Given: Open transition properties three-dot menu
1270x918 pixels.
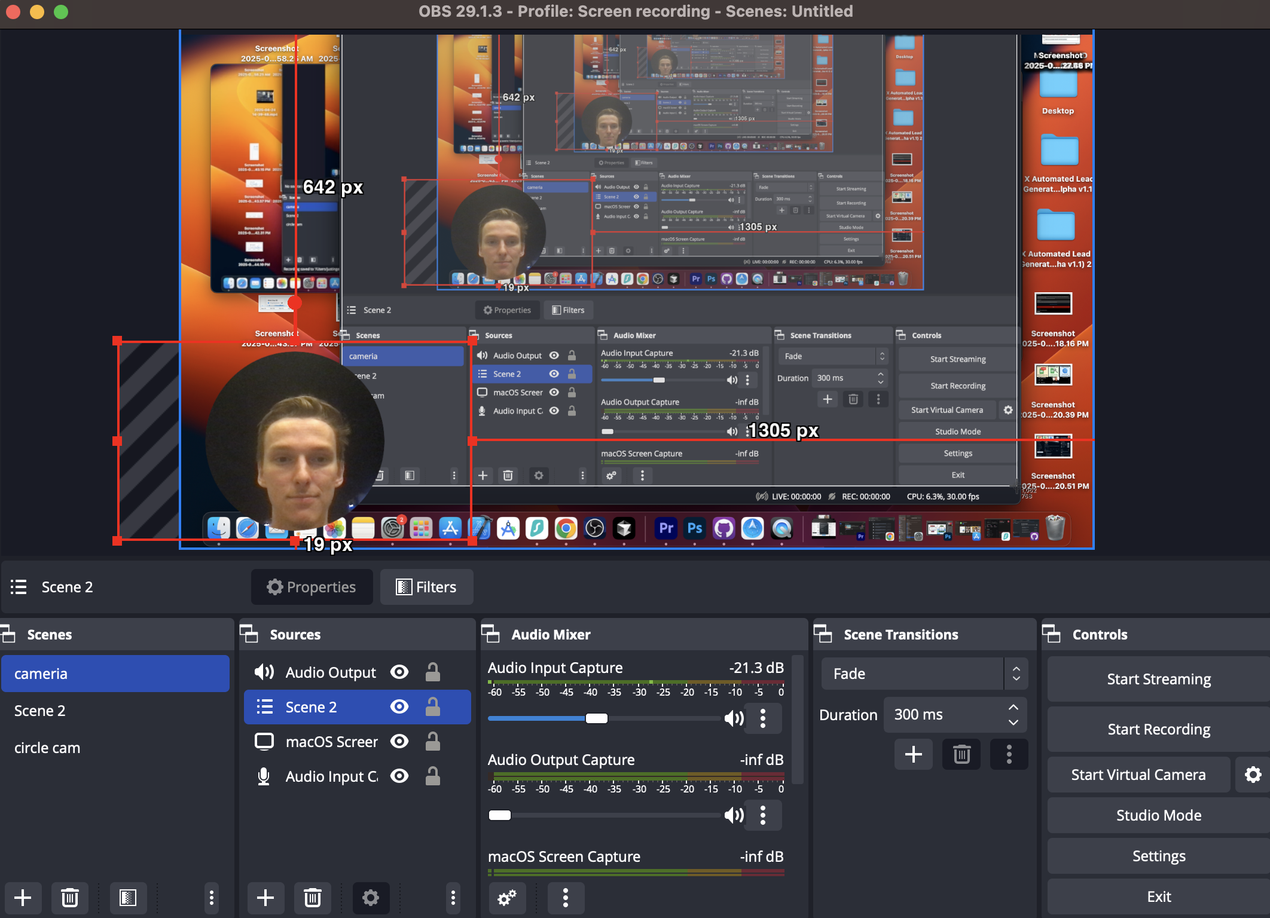Looking at the screenshot, I should coord(1009,754).
